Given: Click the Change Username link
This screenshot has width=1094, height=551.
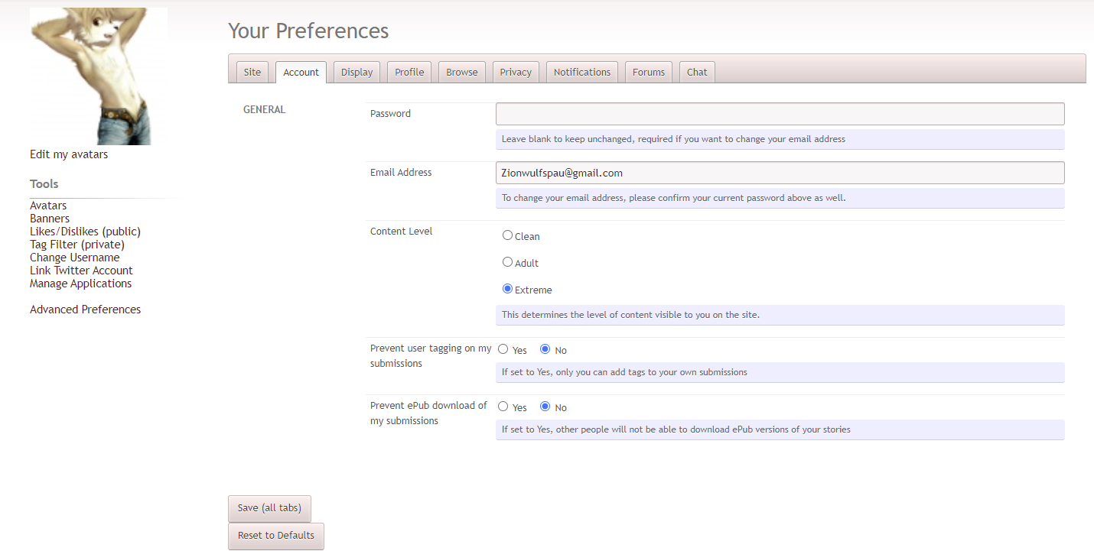Looking at the screenshot, I should click(74, 258).
